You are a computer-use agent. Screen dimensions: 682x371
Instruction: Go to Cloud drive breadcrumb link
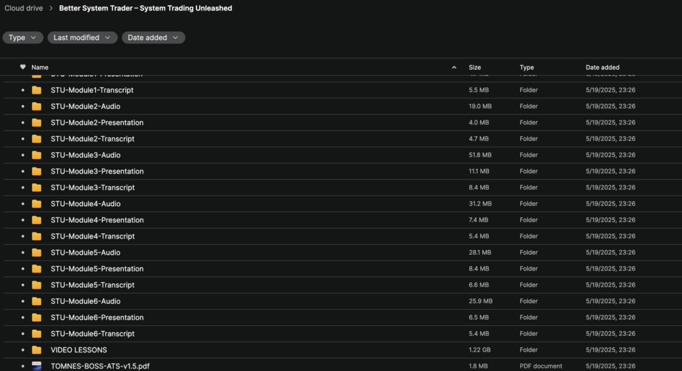click(23, 8)
